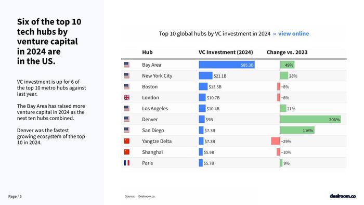The image size is (364, 205).
Task: Click the US flag beside San Diego
Action: (126, 130)
